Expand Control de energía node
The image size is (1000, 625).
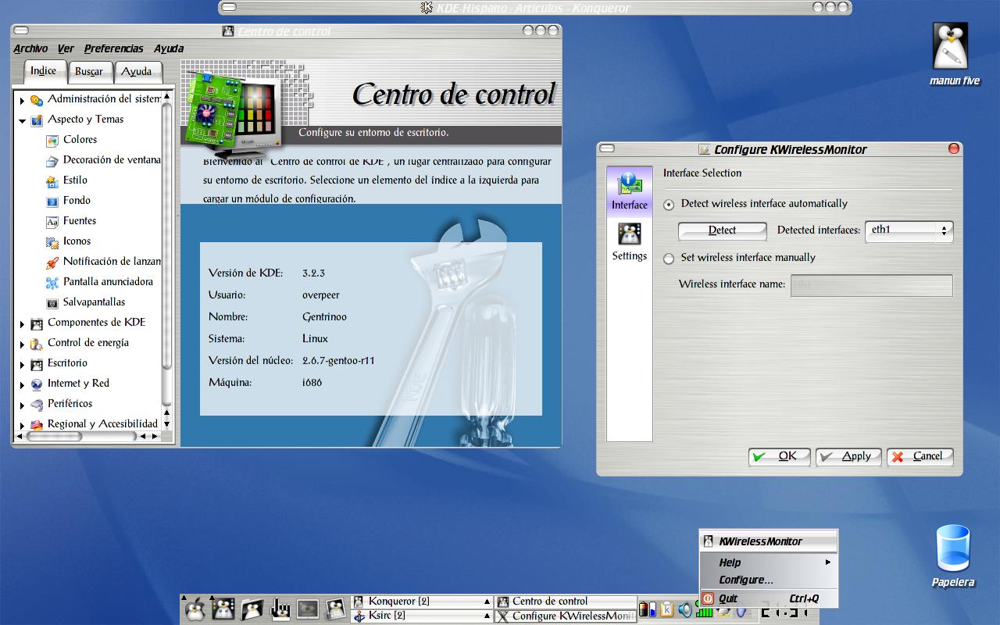pos(23,345)
